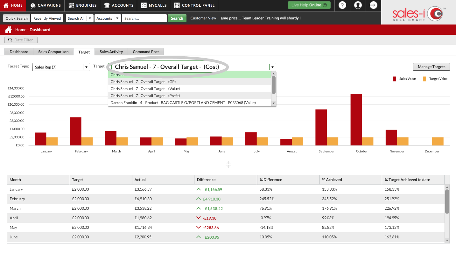Click the Difference column header

click(226, 179)
